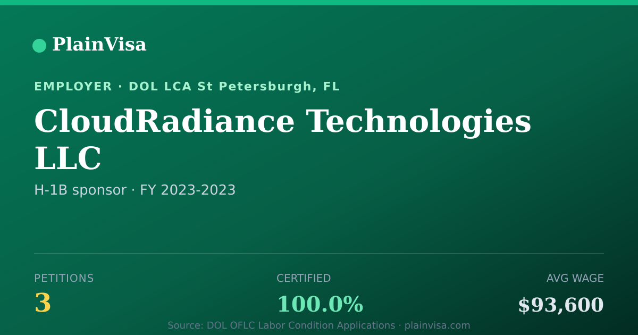638x335 pixels.
Task: Click the 100.0% certified value
Action: tap(320, 305)
